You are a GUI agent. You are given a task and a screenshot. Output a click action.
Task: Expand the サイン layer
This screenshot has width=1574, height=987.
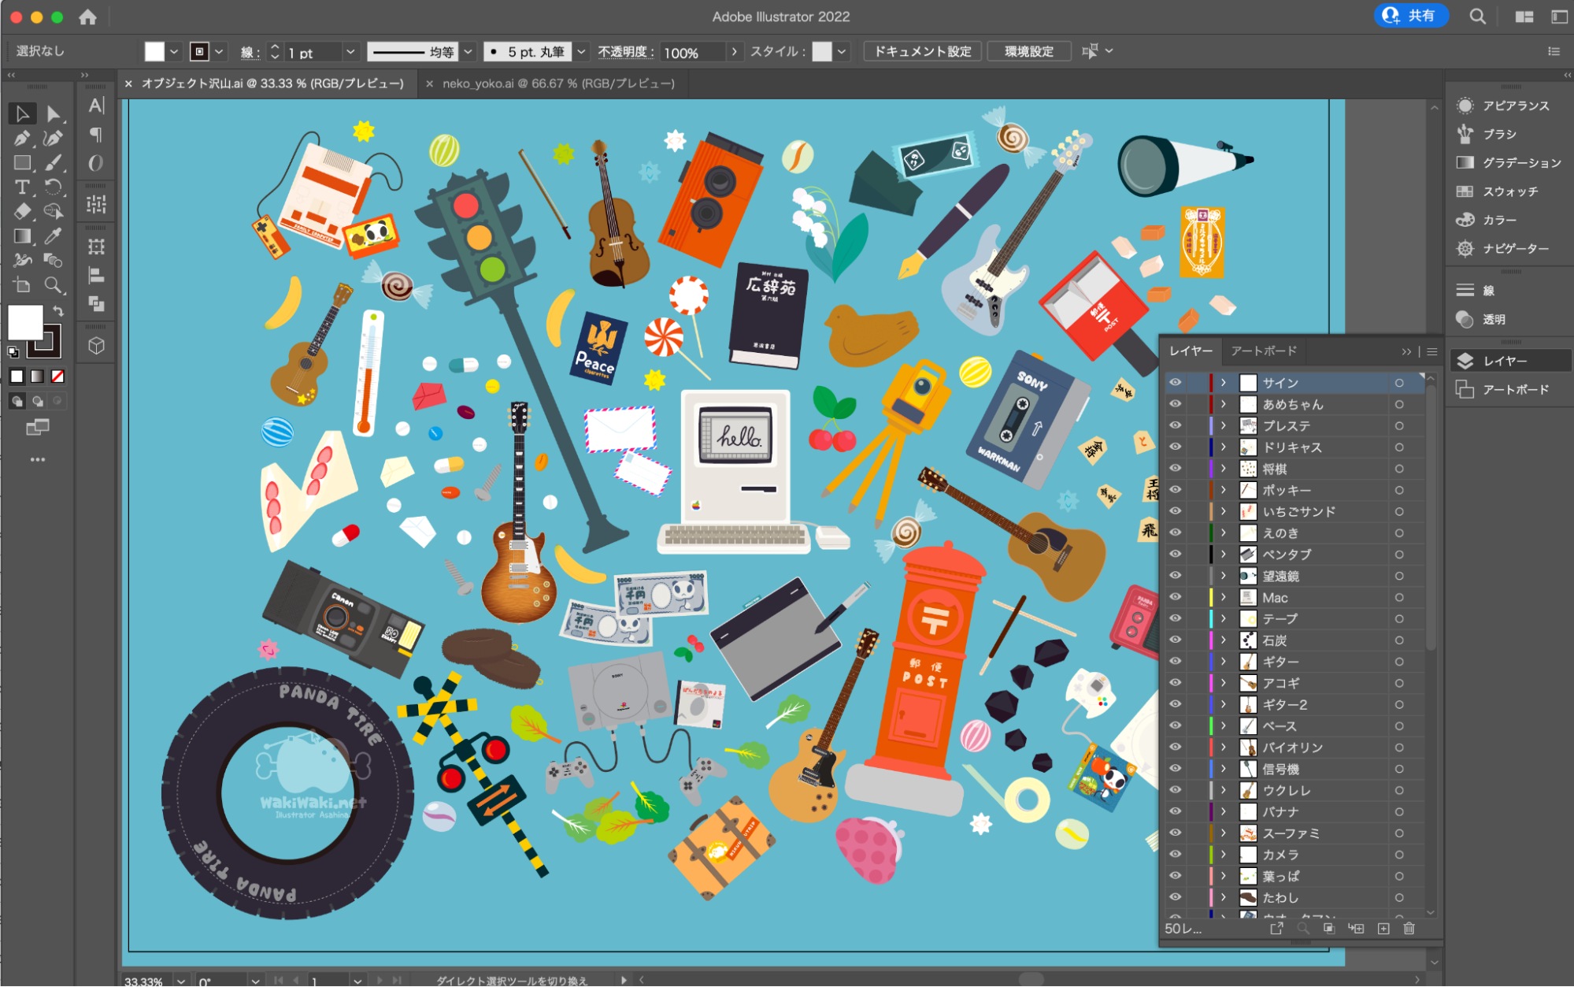[1223, 383]
